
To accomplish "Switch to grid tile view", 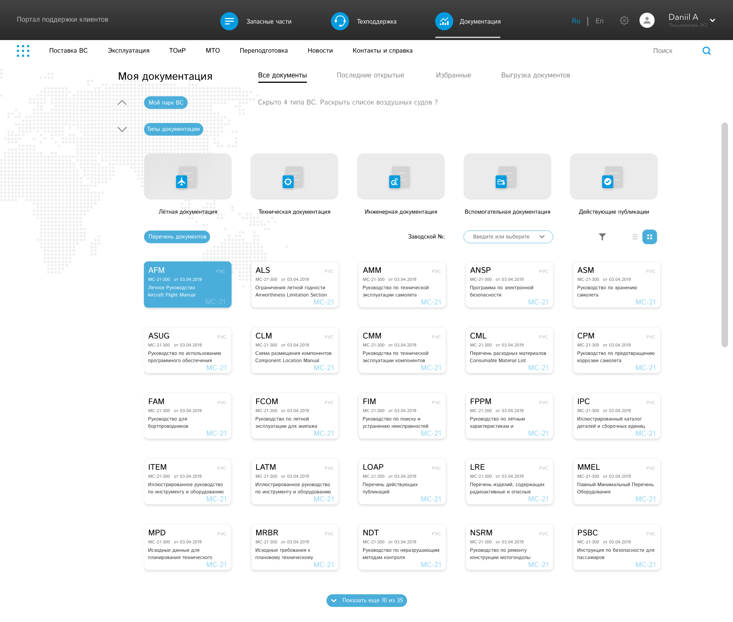I will pos(649,237).
